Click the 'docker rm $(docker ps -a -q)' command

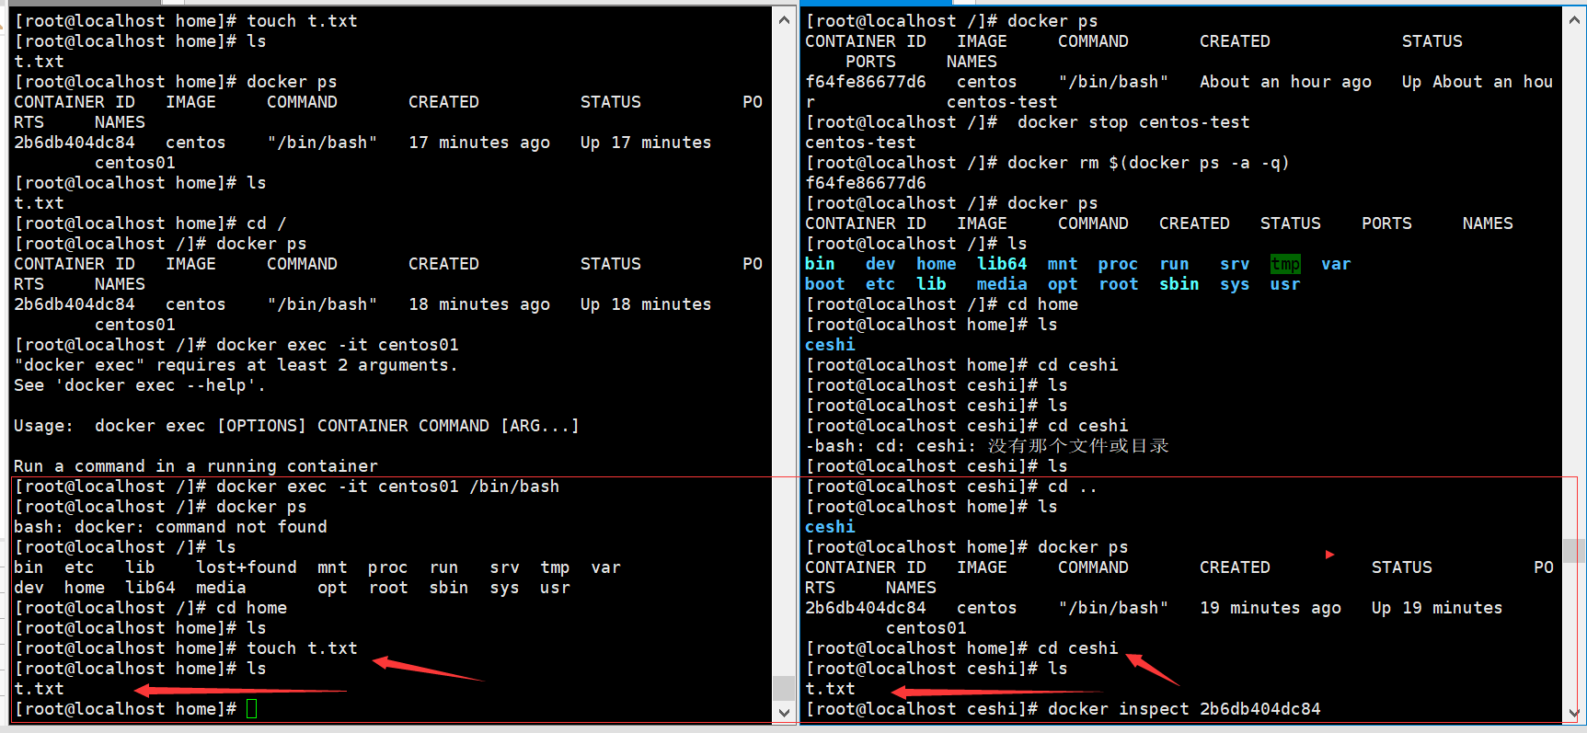tap(1148, 163)
